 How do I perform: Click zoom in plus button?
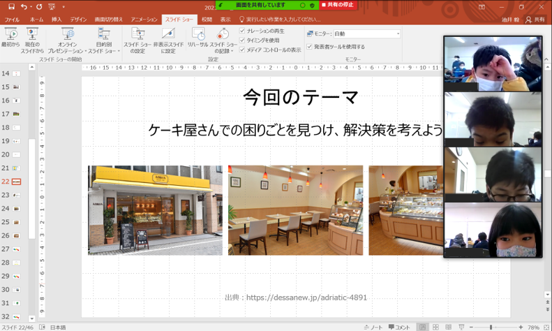tap(521, 327)
